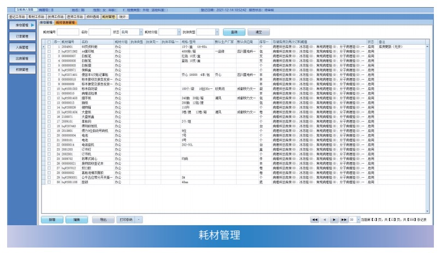The height and width of the screenshot is (253, 441).
Task: Check the box for row 1 item 2004901
Action: coord(49,47)
